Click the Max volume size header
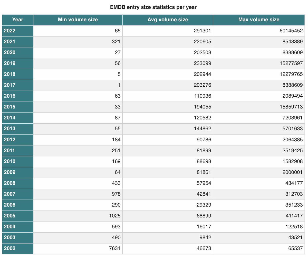Screen dimensions: 308x257 (x=259, y=20)
